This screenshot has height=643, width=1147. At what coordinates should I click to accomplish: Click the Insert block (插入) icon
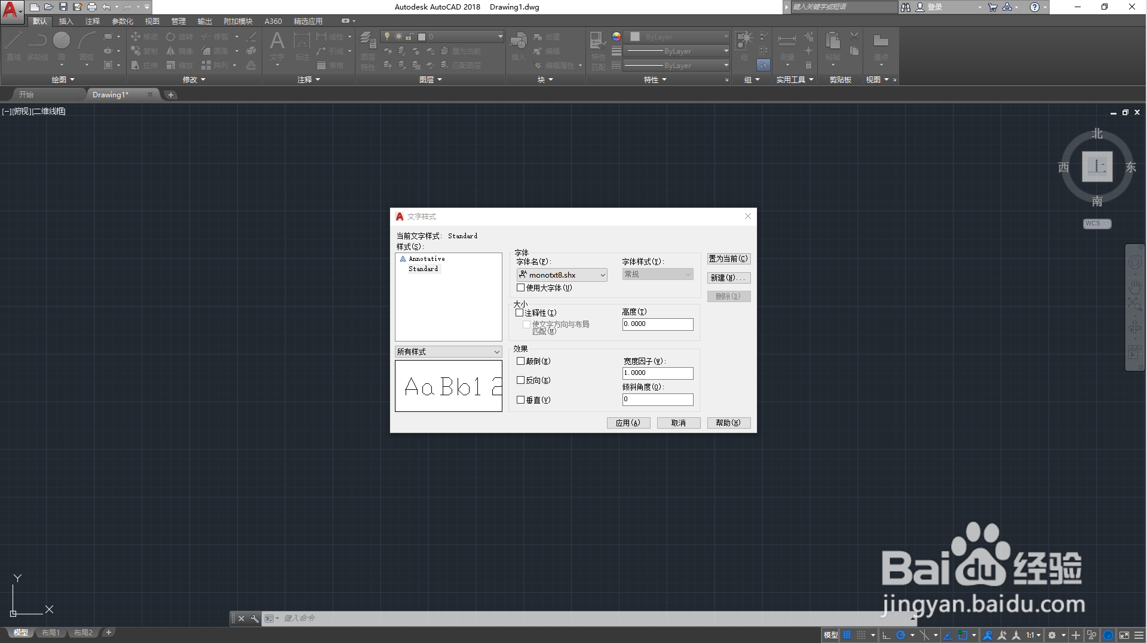(519, 47)
